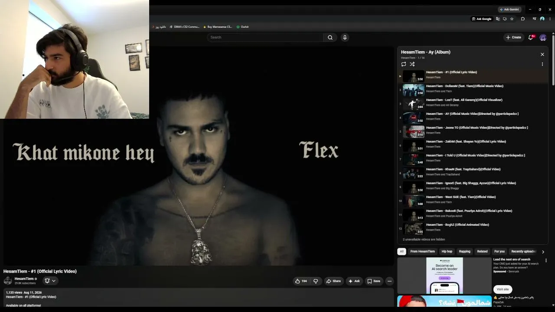Click the Ask Google lens button
The width and height of the screenshot is (555, 312).
pyautogui.click(x=481, y=19)
